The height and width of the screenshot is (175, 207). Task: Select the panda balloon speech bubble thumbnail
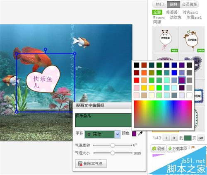click(165, 40)
